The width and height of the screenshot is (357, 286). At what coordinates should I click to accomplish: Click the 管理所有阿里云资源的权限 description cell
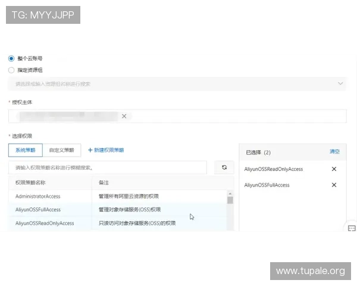[129, 197]
